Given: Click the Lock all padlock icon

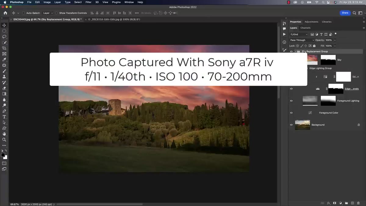Looking at the screenshot, I should point(314,46).
